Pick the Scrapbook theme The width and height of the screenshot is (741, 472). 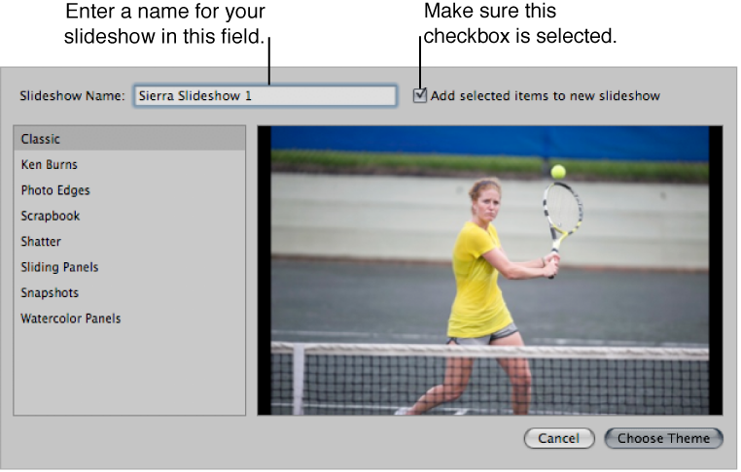click(x=129, y=216)
